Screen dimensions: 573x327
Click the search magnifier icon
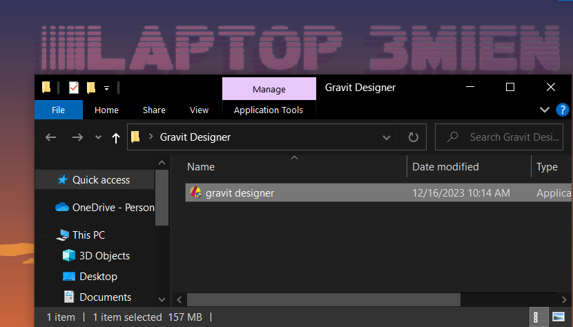tap(452, 137)
